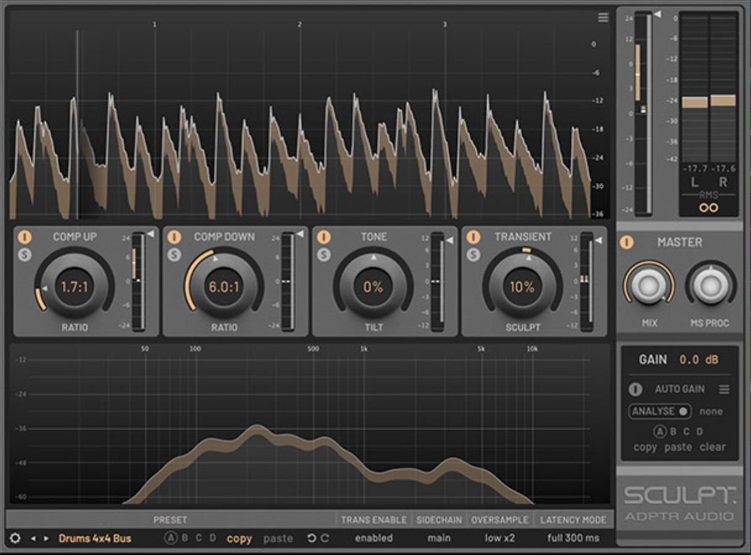Solo the TONE module
Screen dimensions: 751x555
pyautogui.click(x=324, y=254)
